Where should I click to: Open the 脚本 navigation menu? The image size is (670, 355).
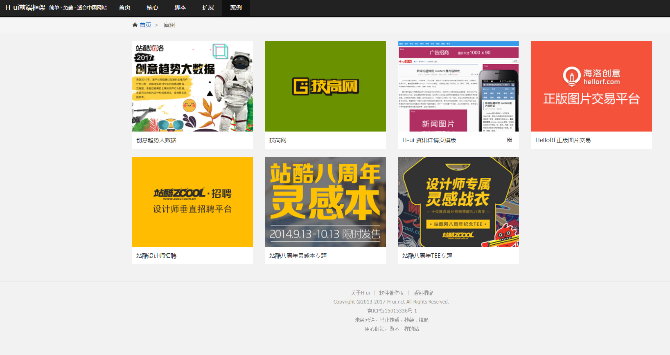(x=180, y=8)
